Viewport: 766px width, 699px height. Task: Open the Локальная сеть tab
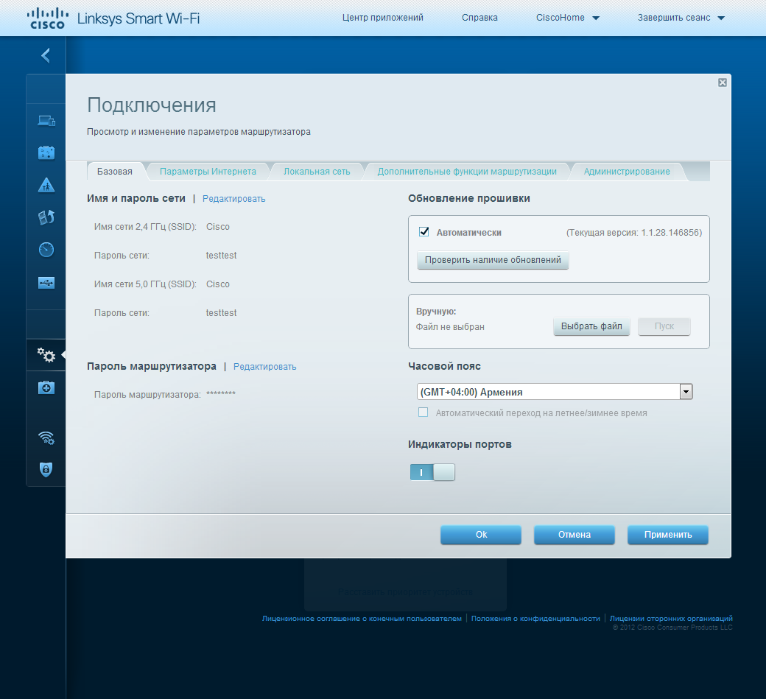click(x=317, y=172)
